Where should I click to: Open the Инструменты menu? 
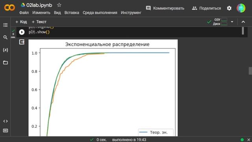point(131,13)
